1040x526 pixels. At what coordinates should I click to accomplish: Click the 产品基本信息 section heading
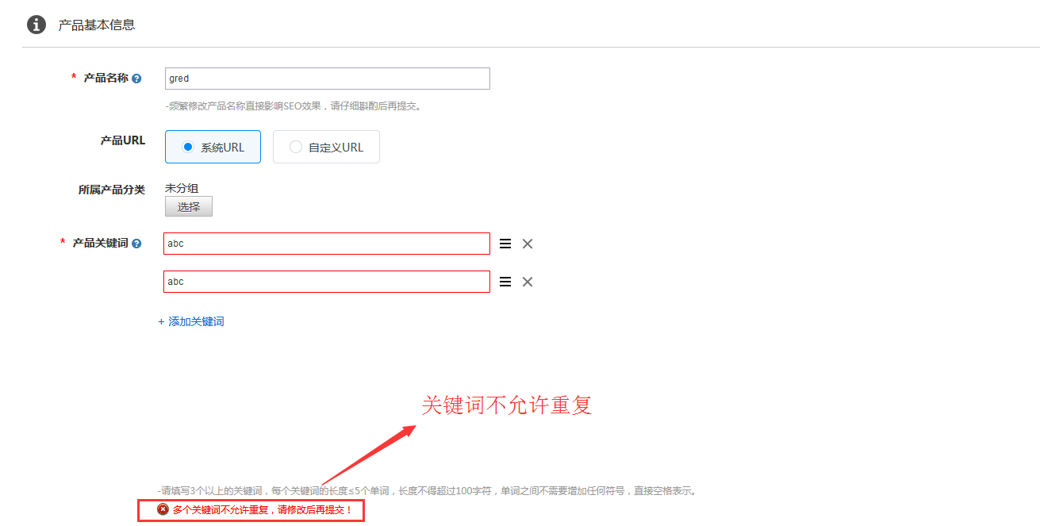pos(97,25)
